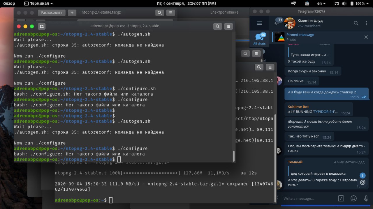Open the clock and calendar panel
The width and height of the screenshot is (373, 209).
[186, 3]
